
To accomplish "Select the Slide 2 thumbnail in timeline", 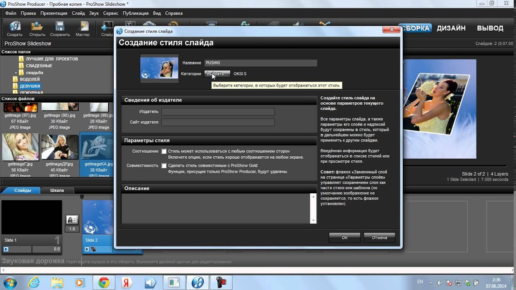I will pyautogui.click(x=98, y=217).
